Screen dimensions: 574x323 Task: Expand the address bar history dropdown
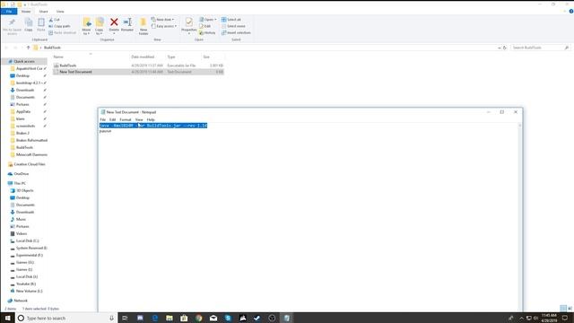499,48
